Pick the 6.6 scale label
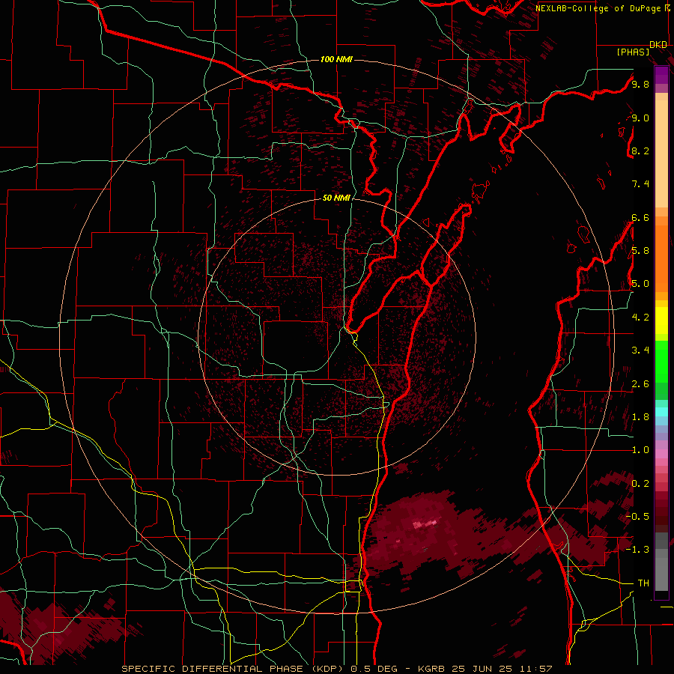The height and width of the screenshot is (674, 674). click(640, 217)
